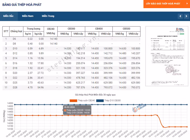Image resolution: width=190 pixels, height=140 pixels.
Task: Select the D8 row label
Action: 14,44
